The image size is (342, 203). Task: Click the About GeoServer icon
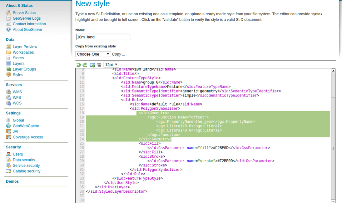pyautogui.click(x=9, y=30)
